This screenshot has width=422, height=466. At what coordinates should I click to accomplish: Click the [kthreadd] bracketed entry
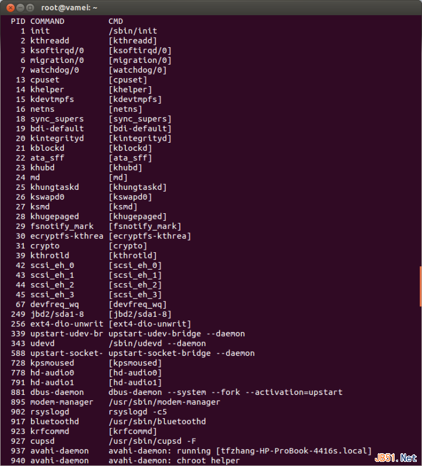click(x=132, y=41)
